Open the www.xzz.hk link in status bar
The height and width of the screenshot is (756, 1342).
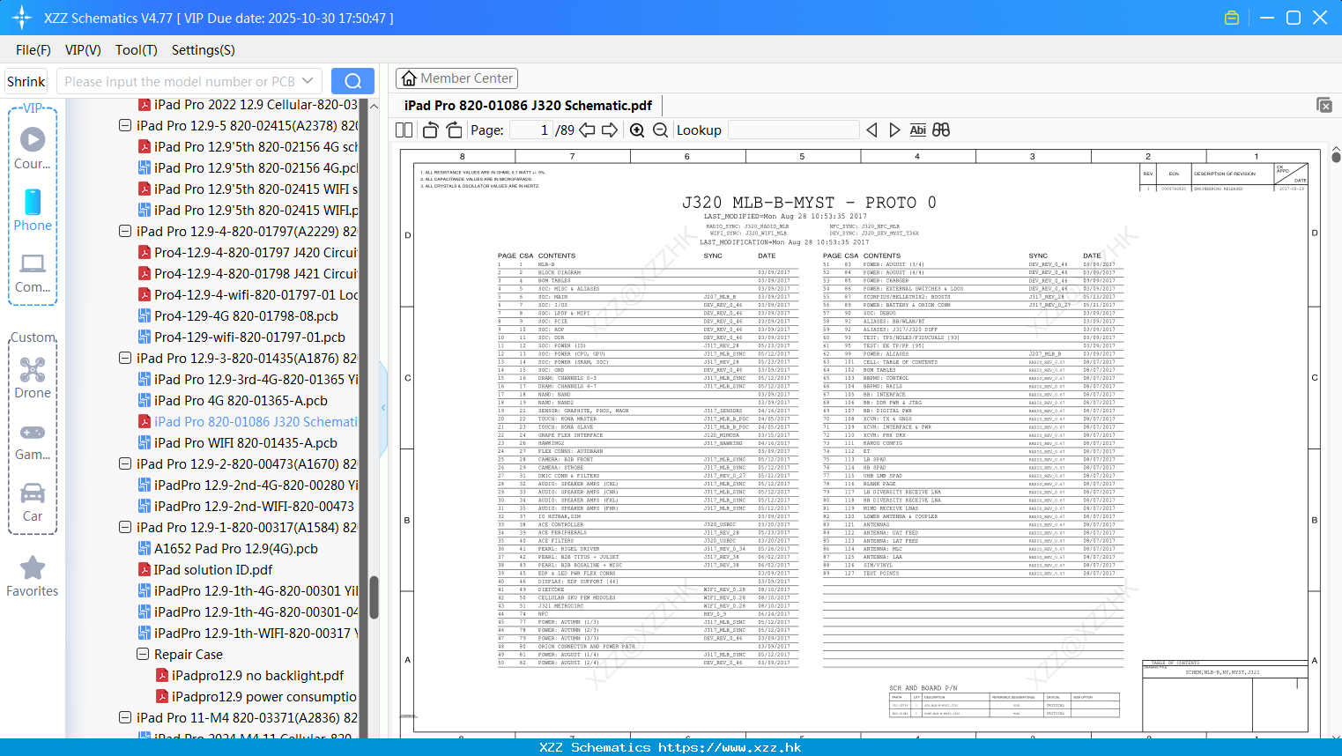tap(730, 747)
